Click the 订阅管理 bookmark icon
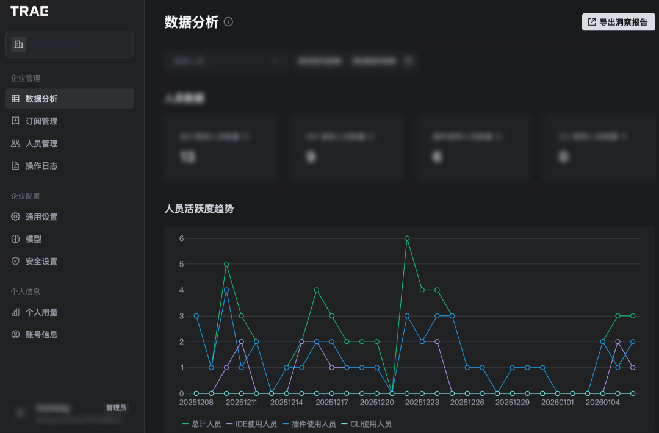659x433 pixels. 15,121
